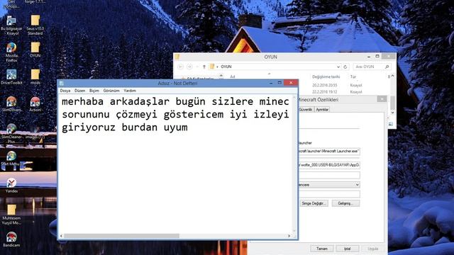Confirm with the Tamam button
Screen dimensions: 454x255
322,249
